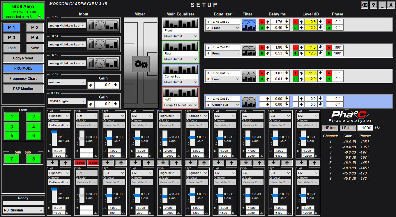Select preset P 4
396x217 pixels.
point(35,38)
